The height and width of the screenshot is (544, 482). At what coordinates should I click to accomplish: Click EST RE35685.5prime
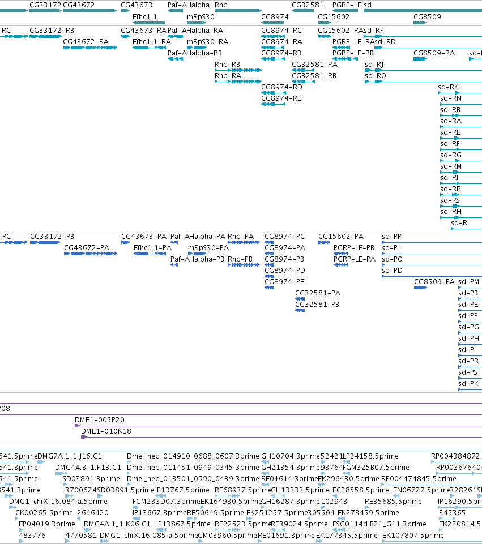(x=393, y=502)
